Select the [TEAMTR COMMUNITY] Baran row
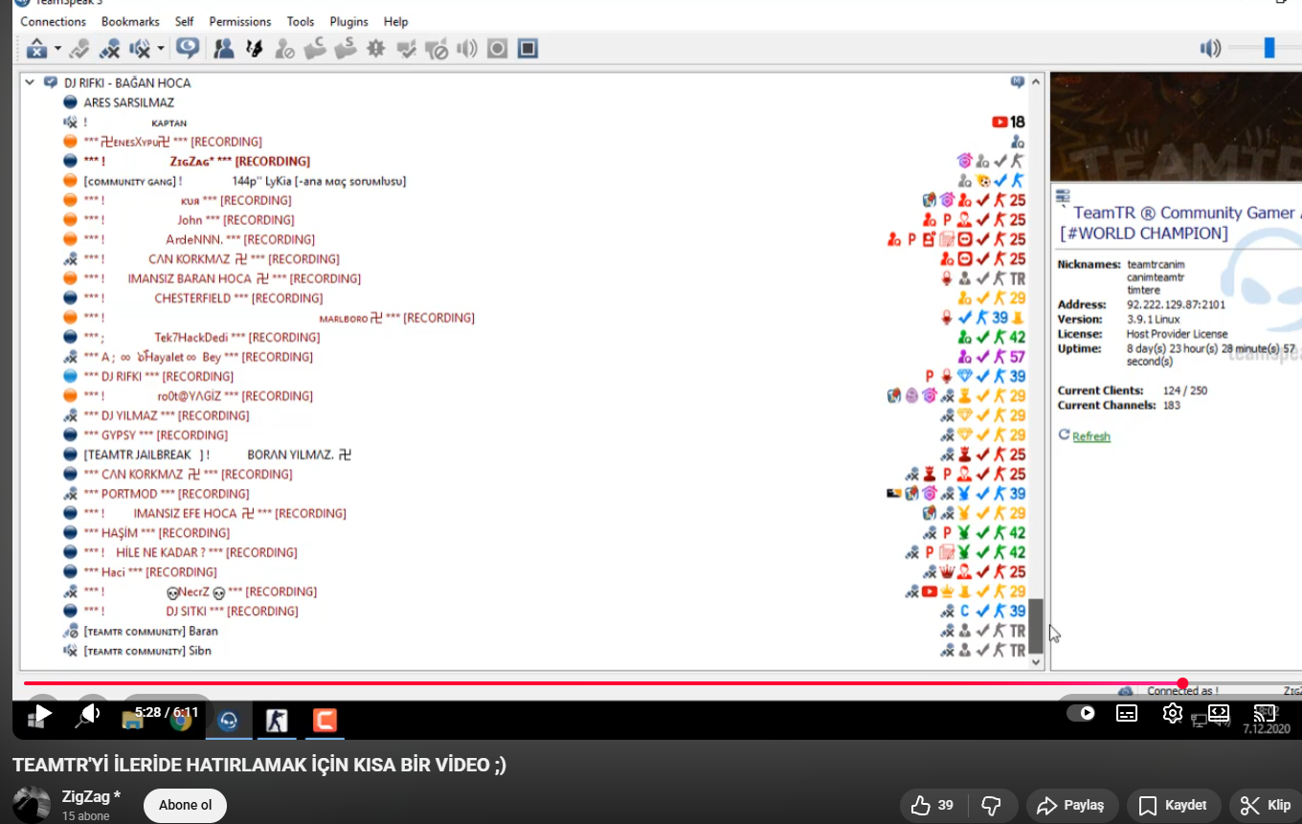Image resolution: width=1302 pixels, height=824 pixels. coord(151,631)
